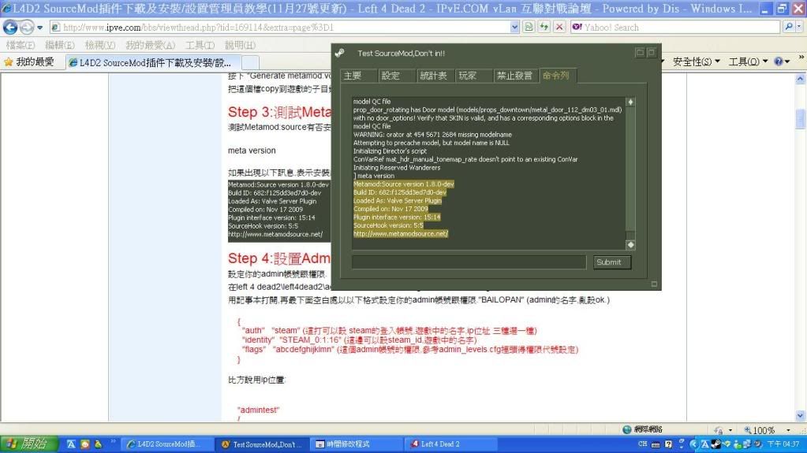Screen dimensions: 807x453
Task: Switch to the 玩家 tab in server window
Action: (x=468, y=76)
